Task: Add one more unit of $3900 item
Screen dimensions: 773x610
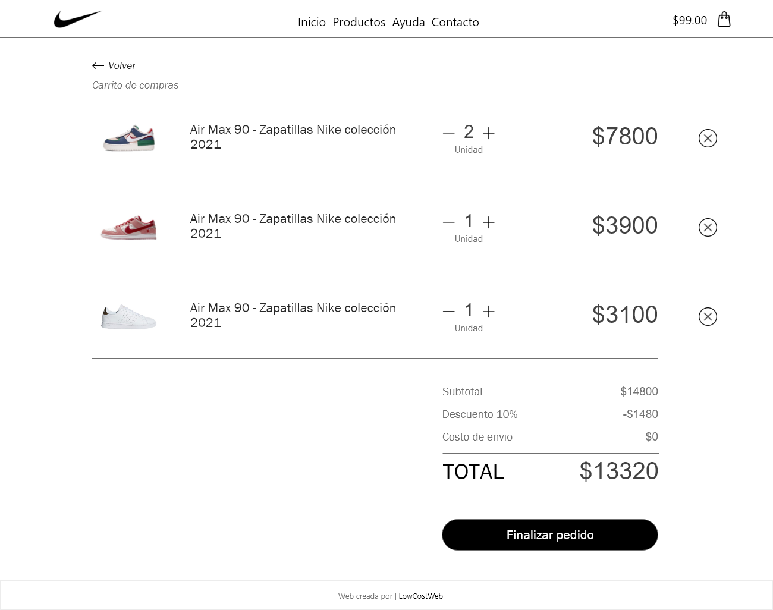Action: pos(489,222)
